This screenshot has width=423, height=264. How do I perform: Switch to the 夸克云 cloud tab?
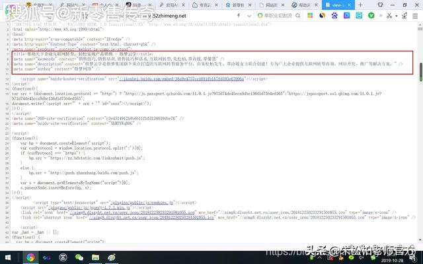(x=206, y=5)
